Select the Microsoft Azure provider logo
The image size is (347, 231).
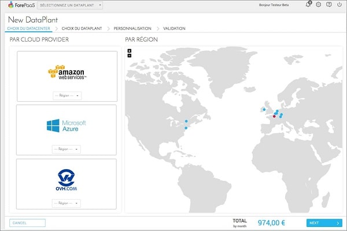67,125
